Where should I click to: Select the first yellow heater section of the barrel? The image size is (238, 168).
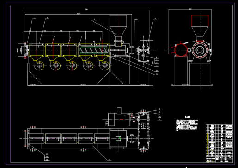[x=37, y=50]
